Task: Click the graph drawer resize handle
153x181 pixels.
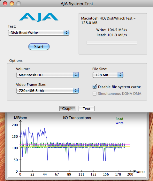Action: [77, 179]
